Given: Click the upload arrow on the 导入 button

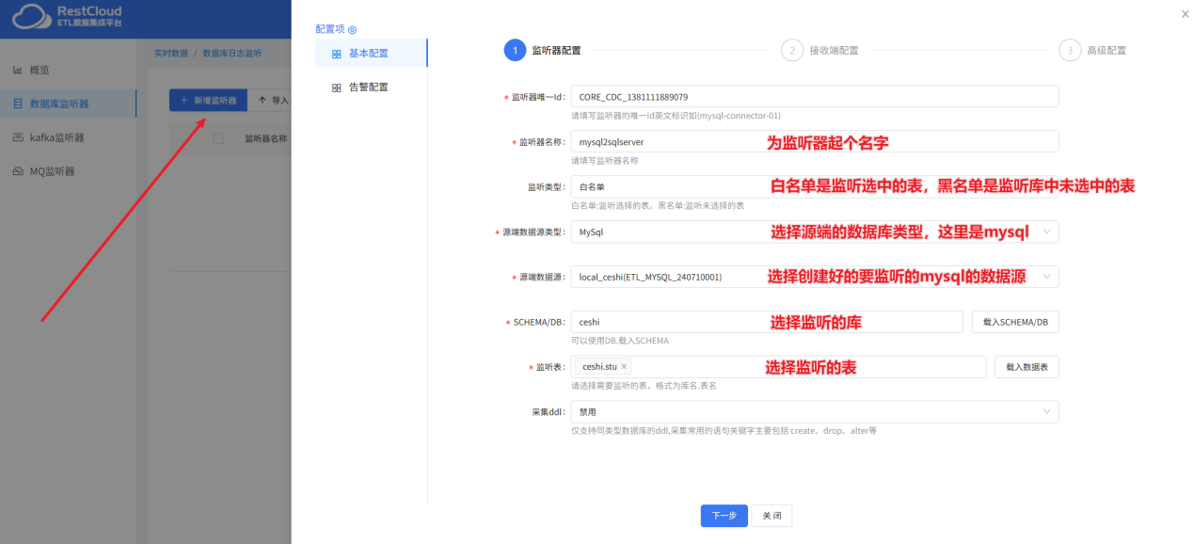Looking at the screenshot, I should (262, 99).
